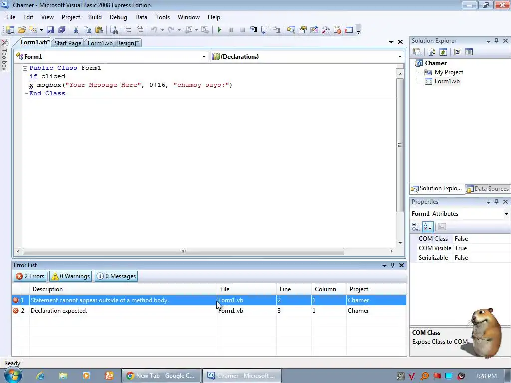Image resolution: width=511 pixels, height=383 pixels.
Task: Save the current file with the floppy icon
Action: 50,30
